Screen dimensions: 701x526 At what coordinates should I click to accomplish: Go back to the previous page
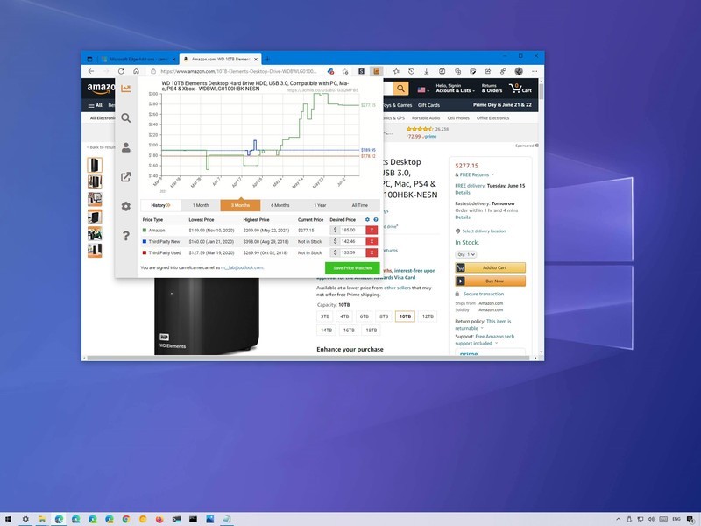[x=91, y=71]
